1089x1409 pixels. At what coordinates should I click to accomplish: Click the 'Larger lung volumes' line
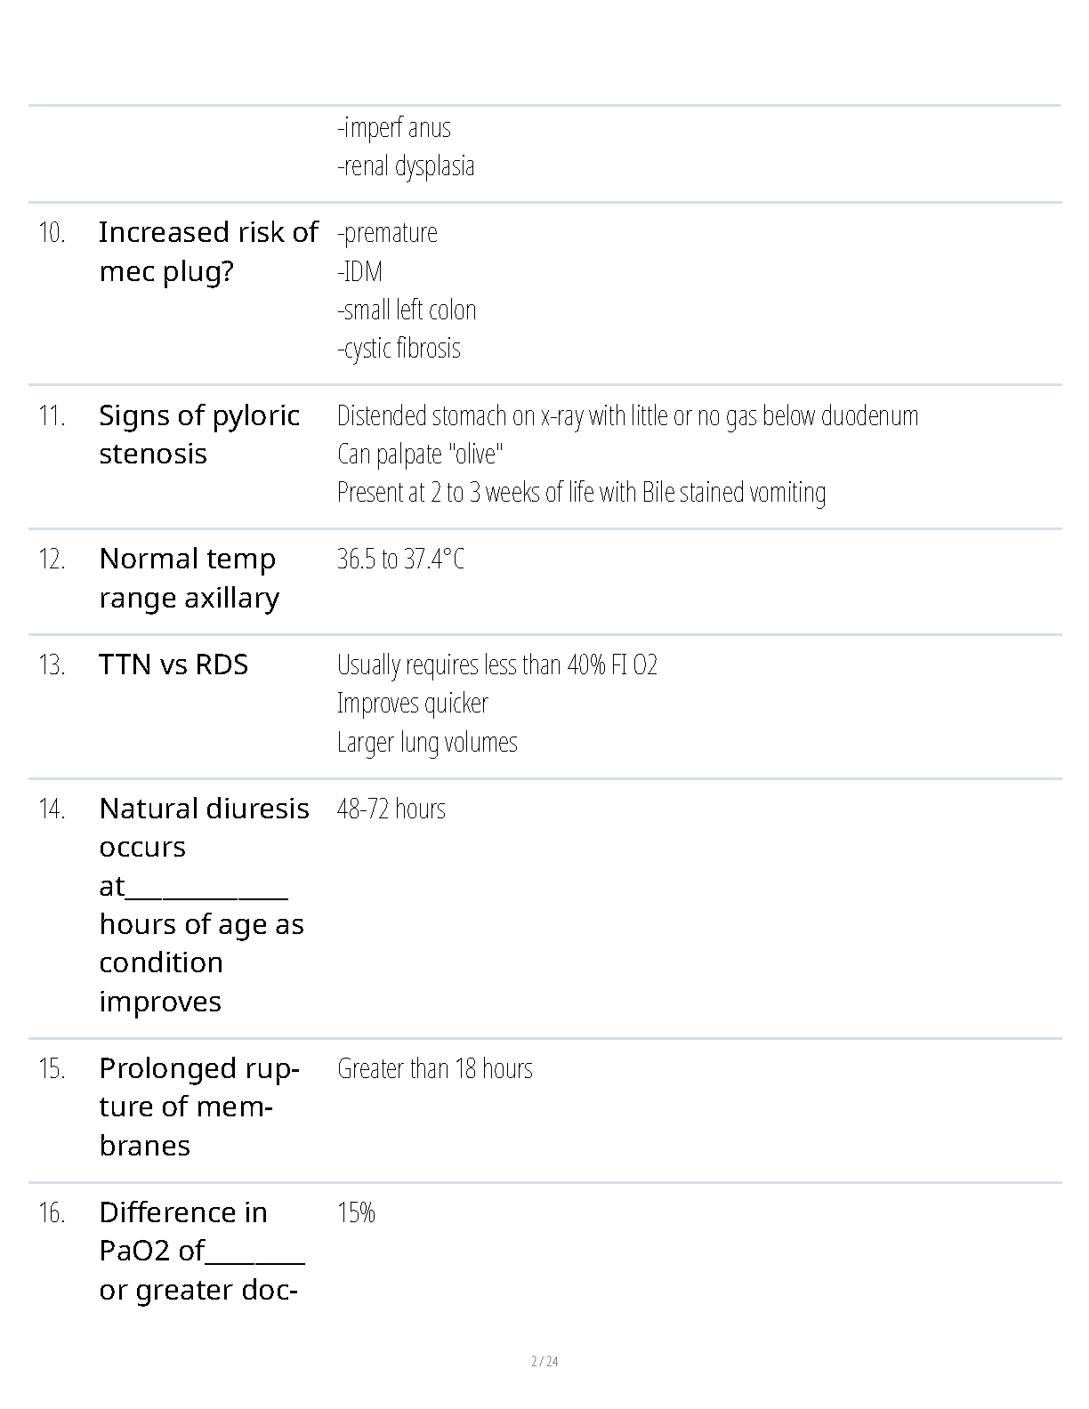[427, 742]
